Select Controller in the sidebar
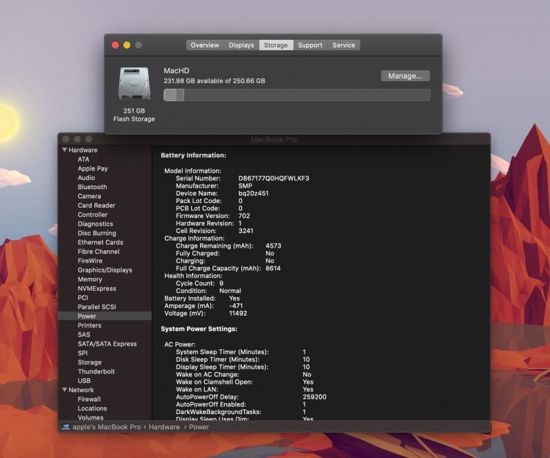 (x=93, y=215)
